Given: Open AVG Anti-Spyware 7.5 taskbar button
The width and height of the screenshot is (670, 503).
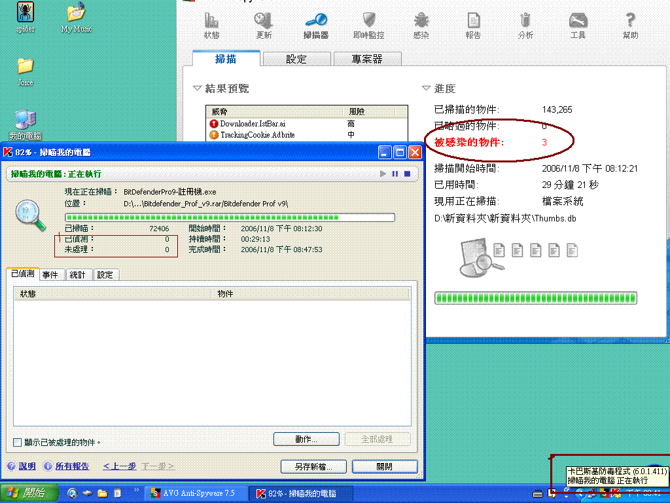Looking at the screenshot, I should pyautogui.click(x=192, y=493).
